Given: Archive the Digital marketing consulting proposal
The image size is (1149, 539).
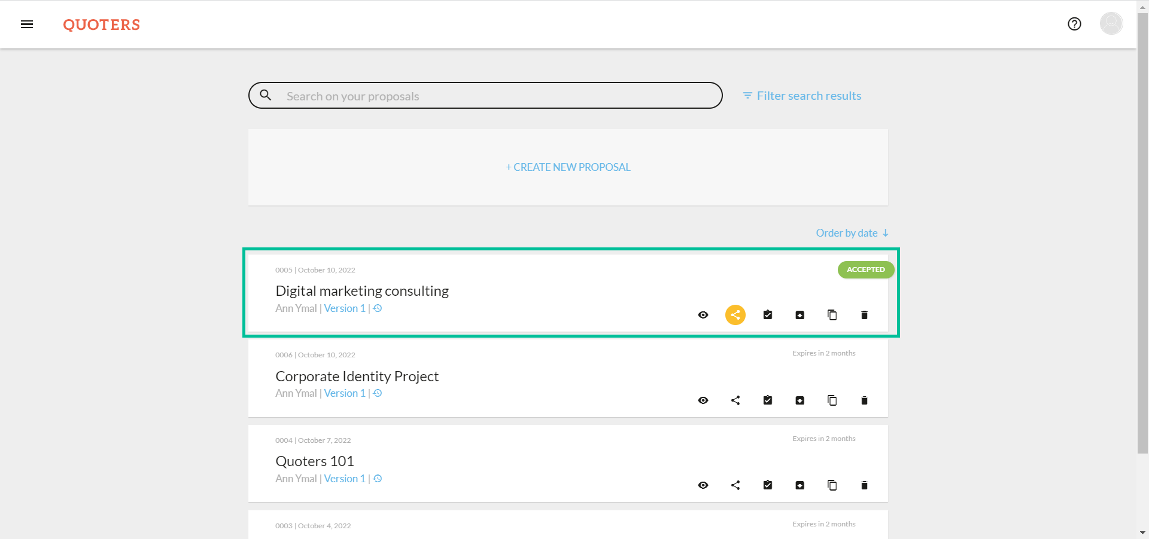Looking at the screenshot, I should pyautogui.click(x=800, y=315).
